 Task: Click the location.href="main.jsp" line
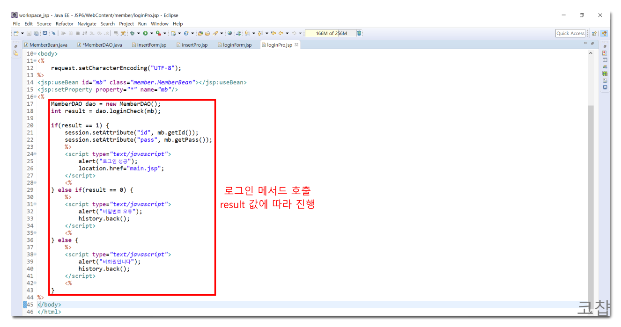[121, 168]
